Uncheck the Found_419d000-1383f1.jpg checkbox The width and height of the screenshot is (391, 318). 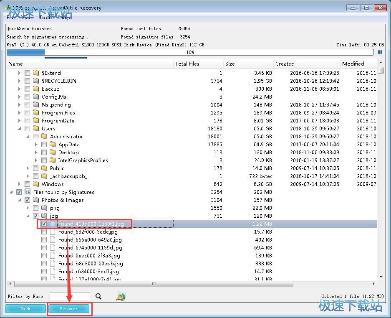[44, 224]
